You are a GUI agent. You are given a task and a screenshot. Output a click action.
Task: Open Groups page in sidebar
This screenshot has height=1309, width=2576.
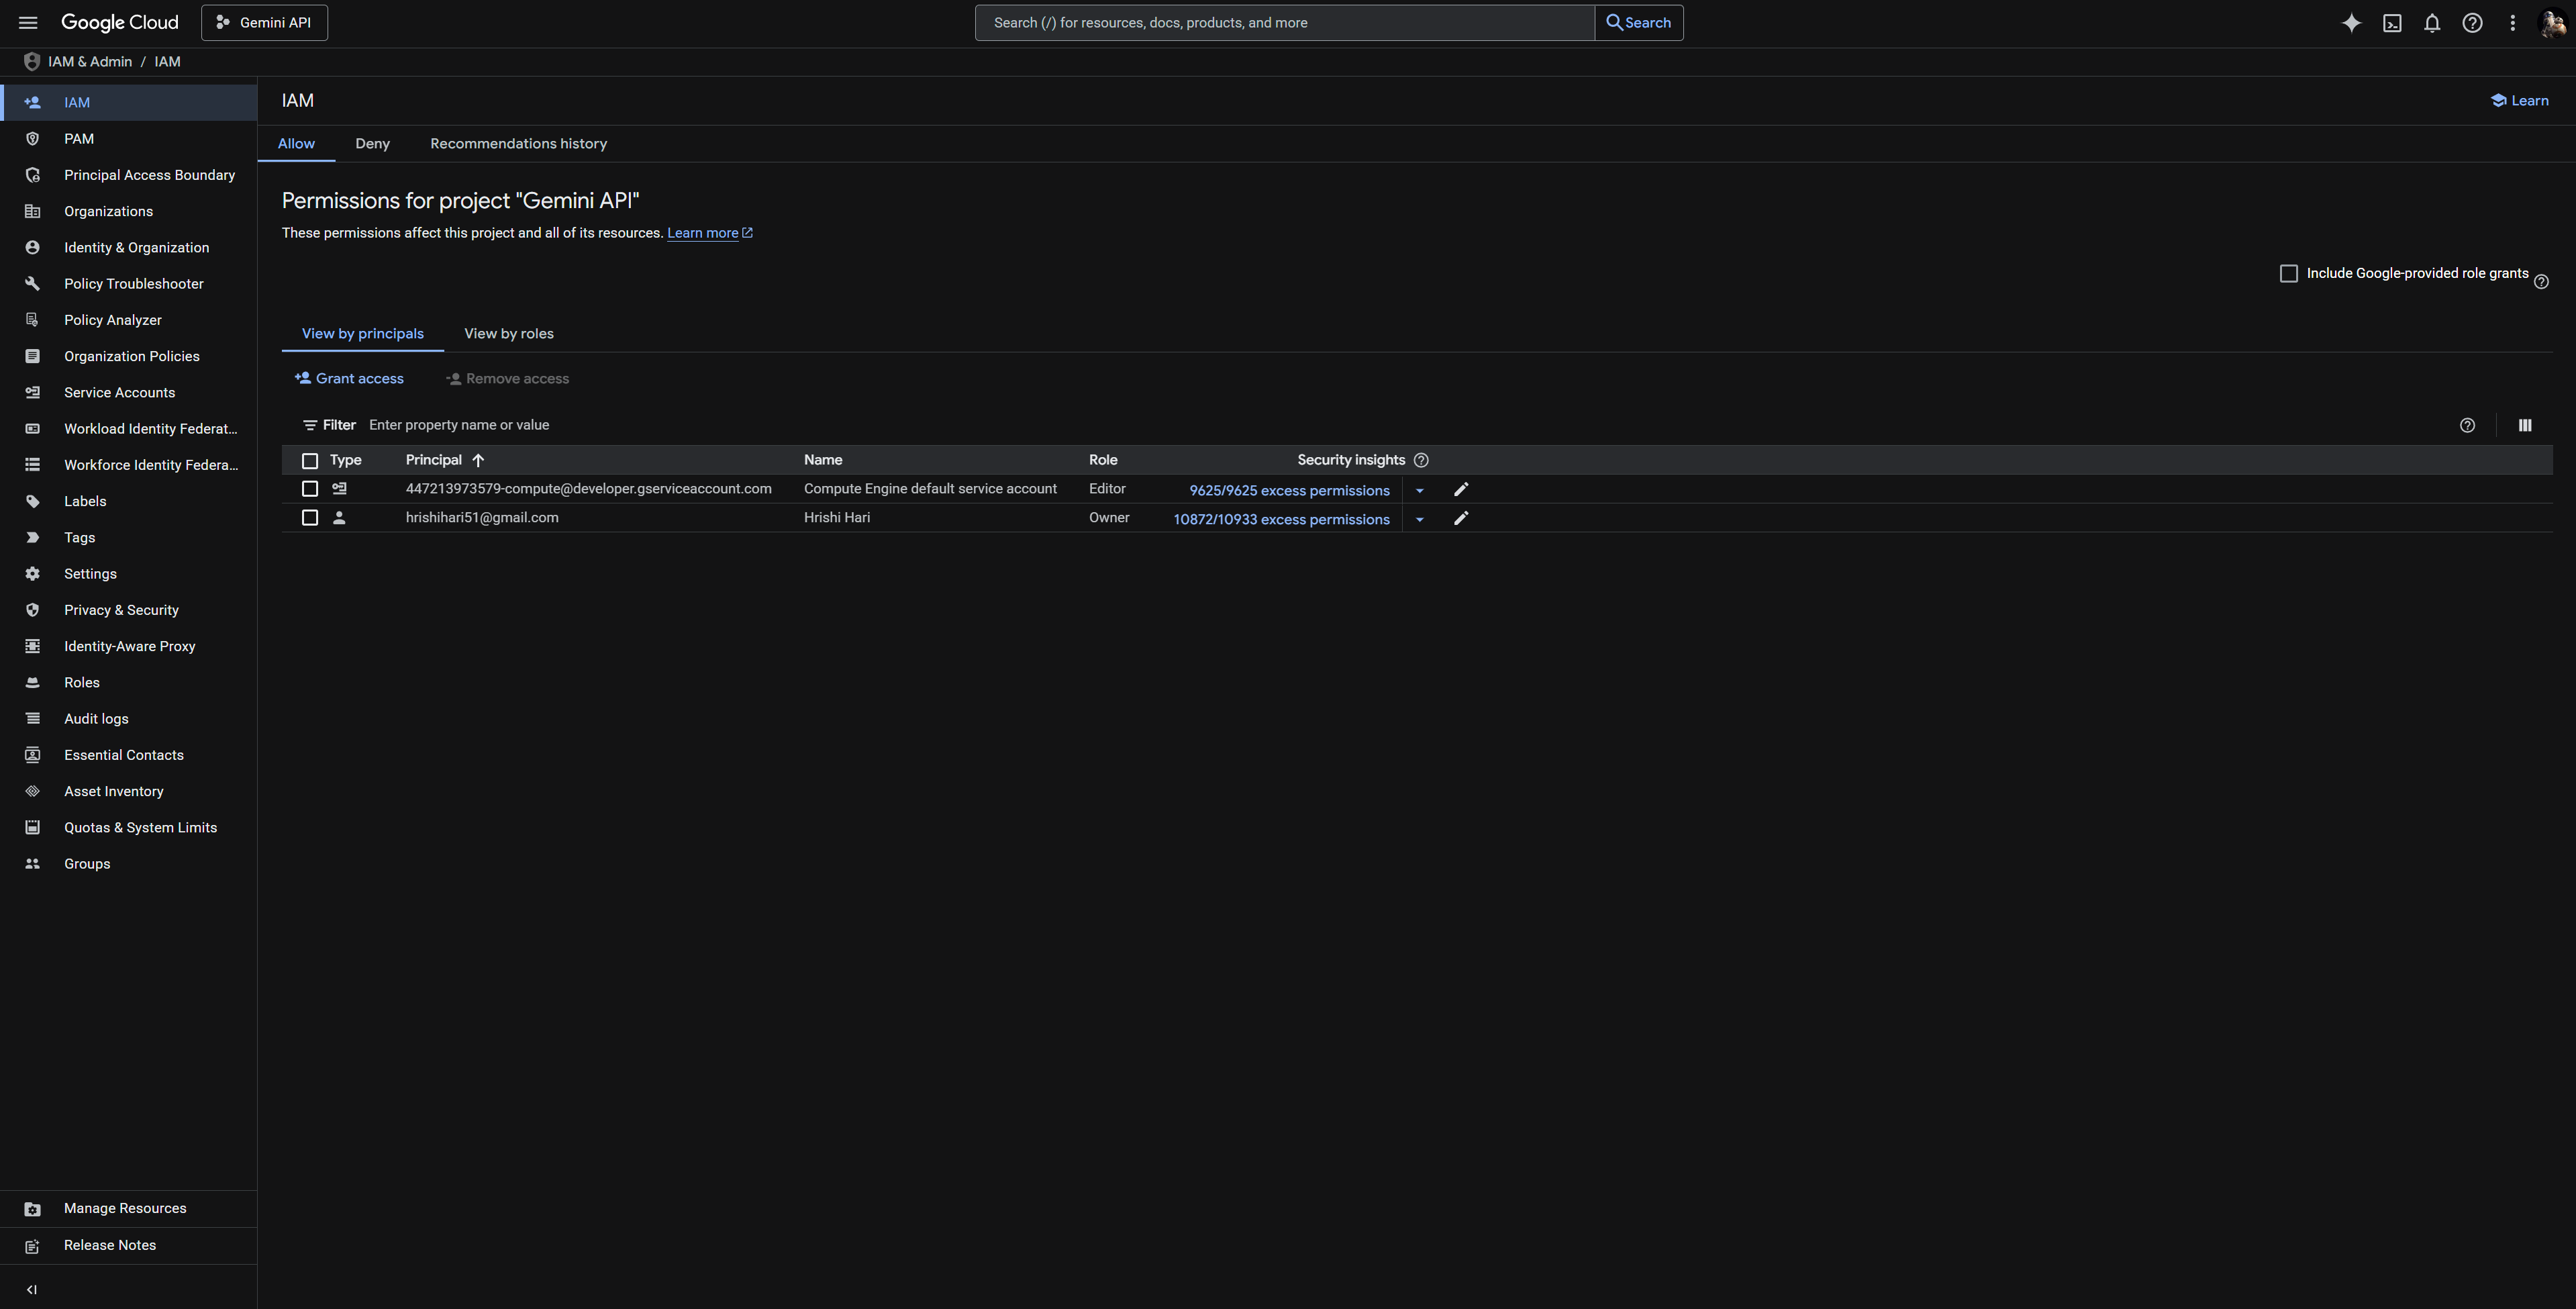pos(128,864)
